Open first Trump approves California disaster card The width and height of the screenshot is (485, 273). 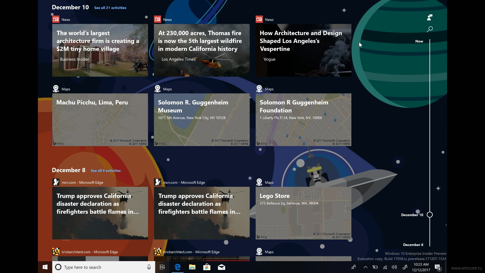pyautogui.click(x=100, y=213)
